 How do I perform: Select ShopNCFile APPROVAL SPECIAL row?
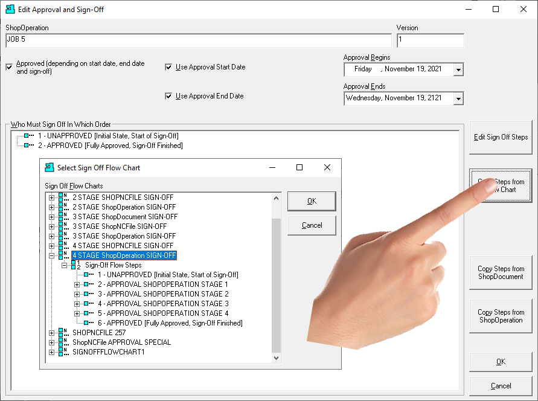(121, 342)
